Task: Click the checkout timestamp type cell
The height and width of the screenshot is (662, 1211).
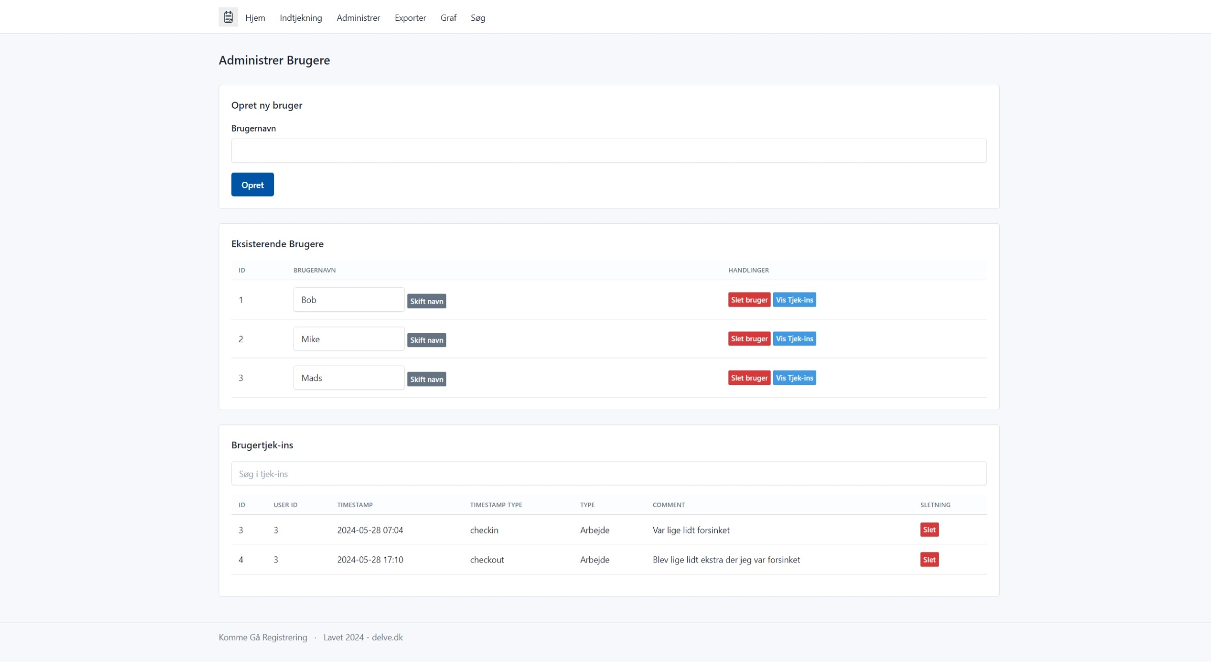Action: click(x=487, y=559)
